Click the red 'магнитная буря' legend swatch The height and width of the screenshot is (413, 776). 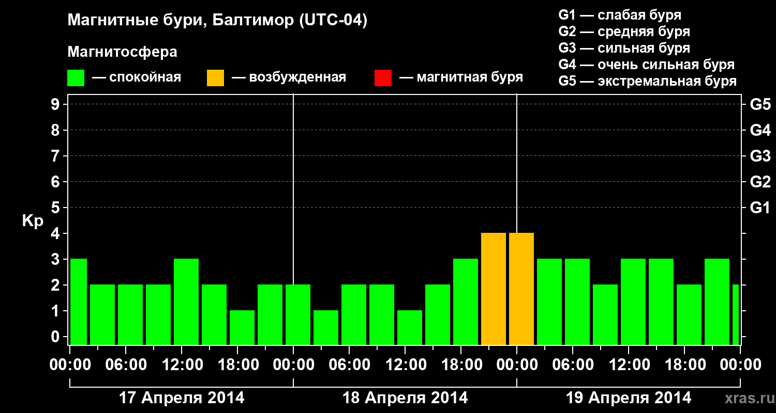point(383,78)
